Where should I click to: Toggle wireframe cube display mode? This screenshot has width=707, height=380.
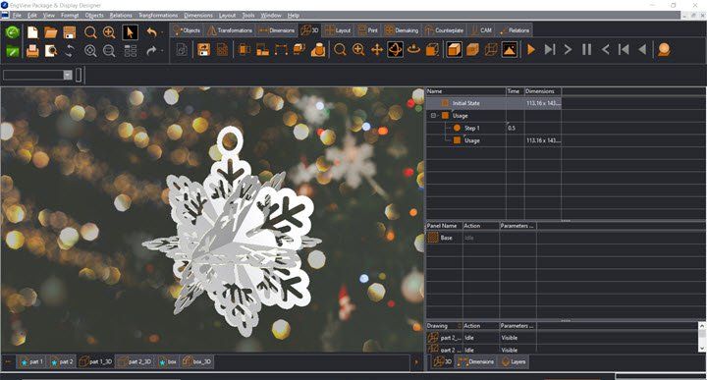(491, 49)
